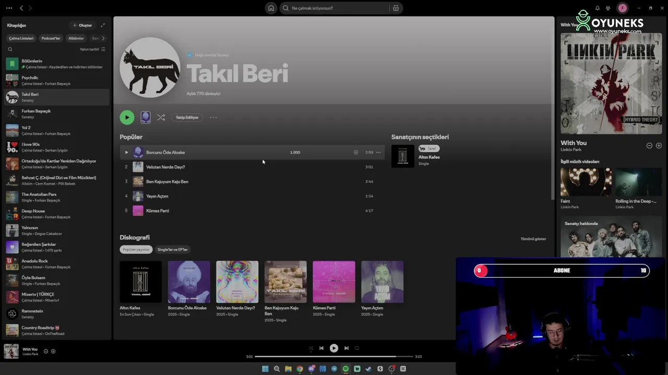The image size is (668, 375).
Task: Toggle repeat in bottom player
Action: click(x=357, y=348)
